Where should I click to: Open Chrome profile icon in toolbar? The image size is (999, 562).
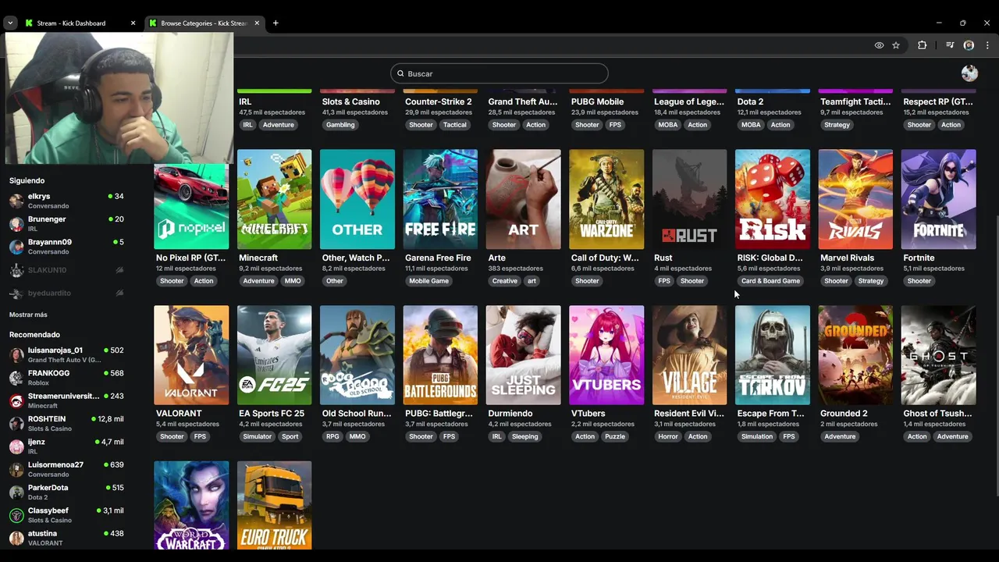[969, 45]
